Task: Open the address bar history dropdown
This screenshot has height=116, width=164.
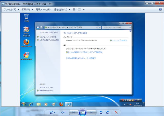Action: click(97, 28)
